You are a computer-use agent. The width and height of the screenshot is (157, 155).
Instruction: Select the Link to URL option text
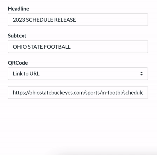click(26, 74)
